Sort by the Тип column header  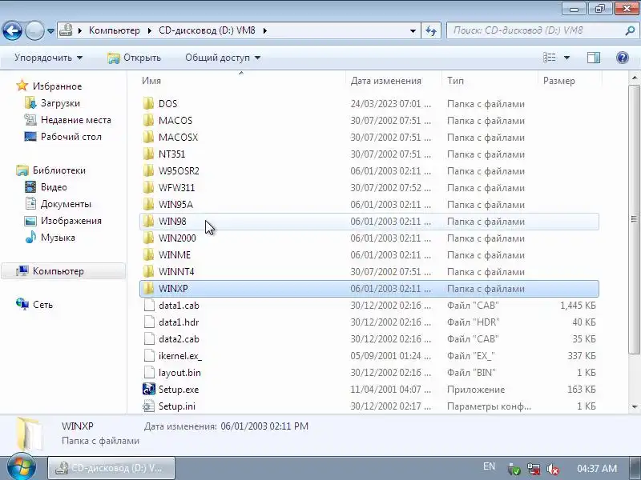[x=490, y=81]
